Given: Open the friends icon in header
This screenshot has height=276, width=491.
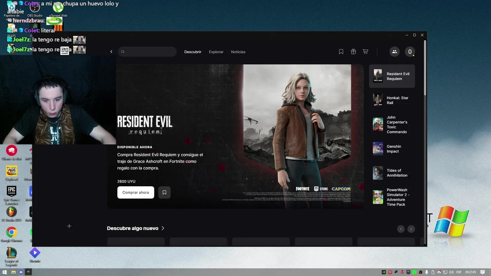Looking at the screenshot, I should click(x=394, y=52).
